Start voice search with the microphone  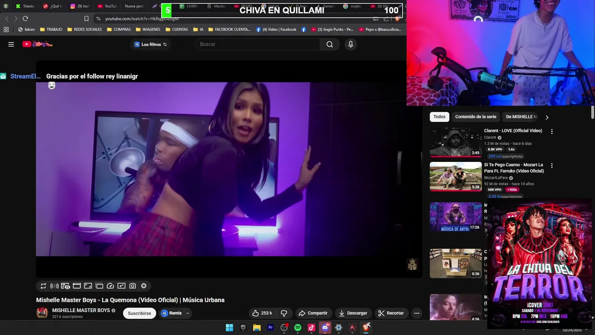350,44
